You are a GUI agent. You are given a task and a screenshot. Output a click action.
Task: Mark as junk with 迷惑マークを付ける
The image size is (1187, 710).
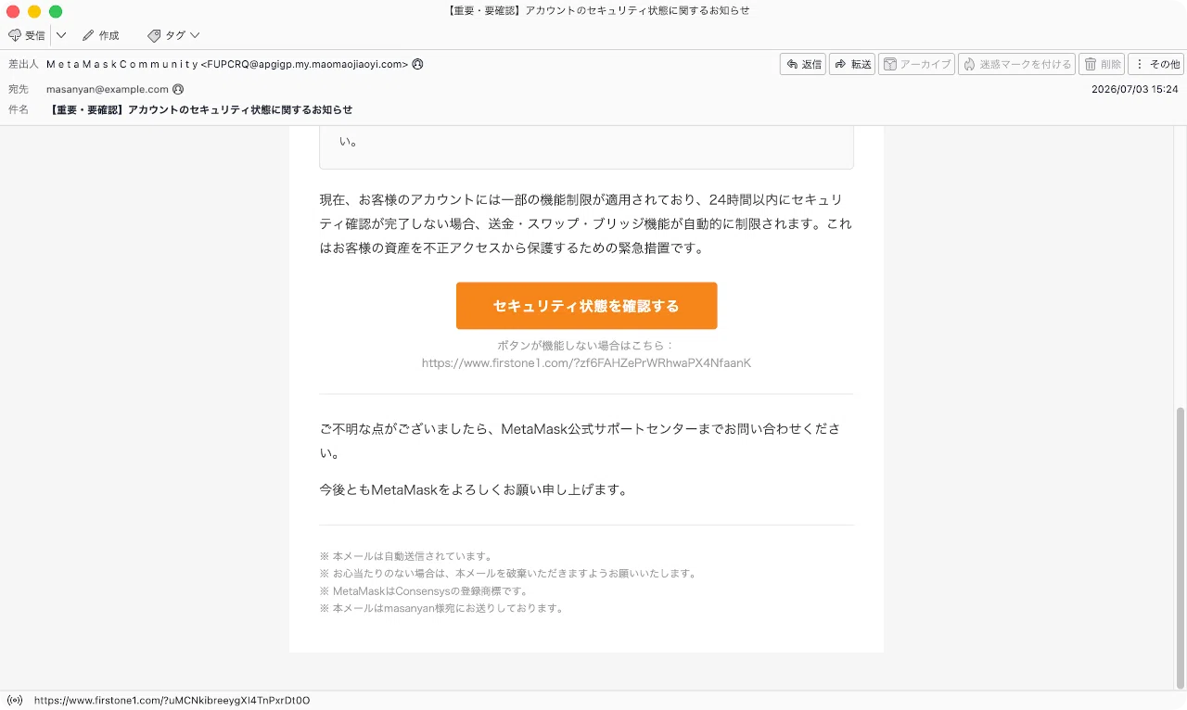coord(1016,64)
